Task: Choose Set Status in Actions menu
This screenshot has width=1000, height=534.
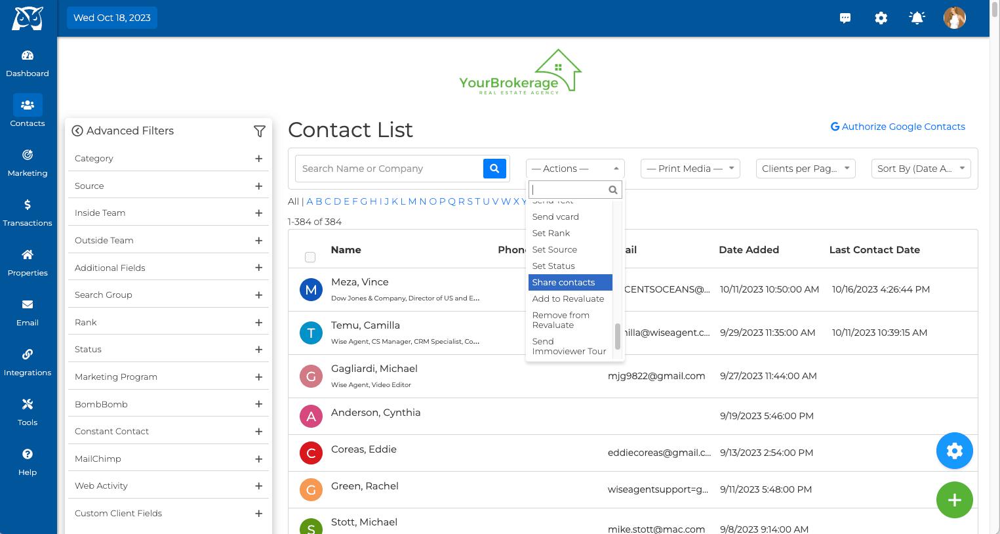Action: (570, 266)
